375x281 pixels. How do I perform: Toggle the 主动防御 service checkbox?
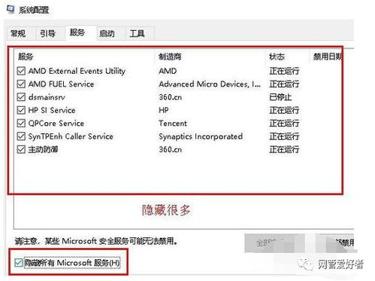click(x=21, y=149)
